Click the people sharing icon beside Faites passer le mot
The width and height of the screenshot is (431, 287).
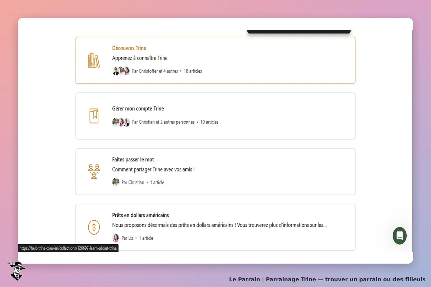pos(94,171)
